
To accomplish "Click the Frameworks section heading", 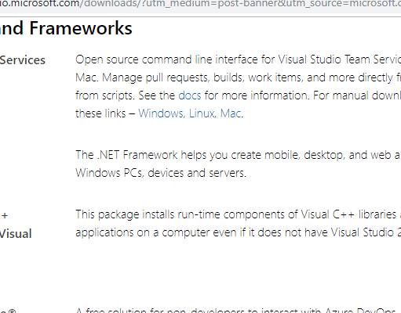I will (81, 28).
